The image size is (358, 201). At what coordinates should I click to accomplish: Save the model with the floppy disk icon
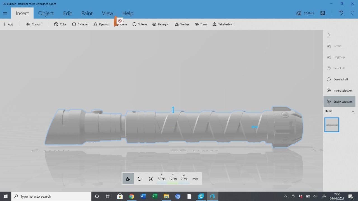323,13
